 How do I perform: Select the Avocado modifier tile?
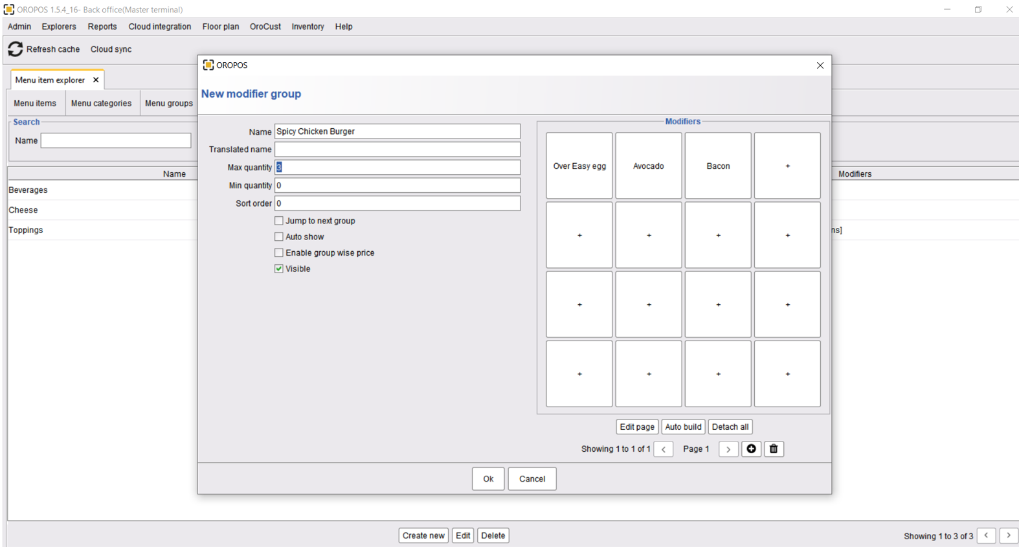649,166
